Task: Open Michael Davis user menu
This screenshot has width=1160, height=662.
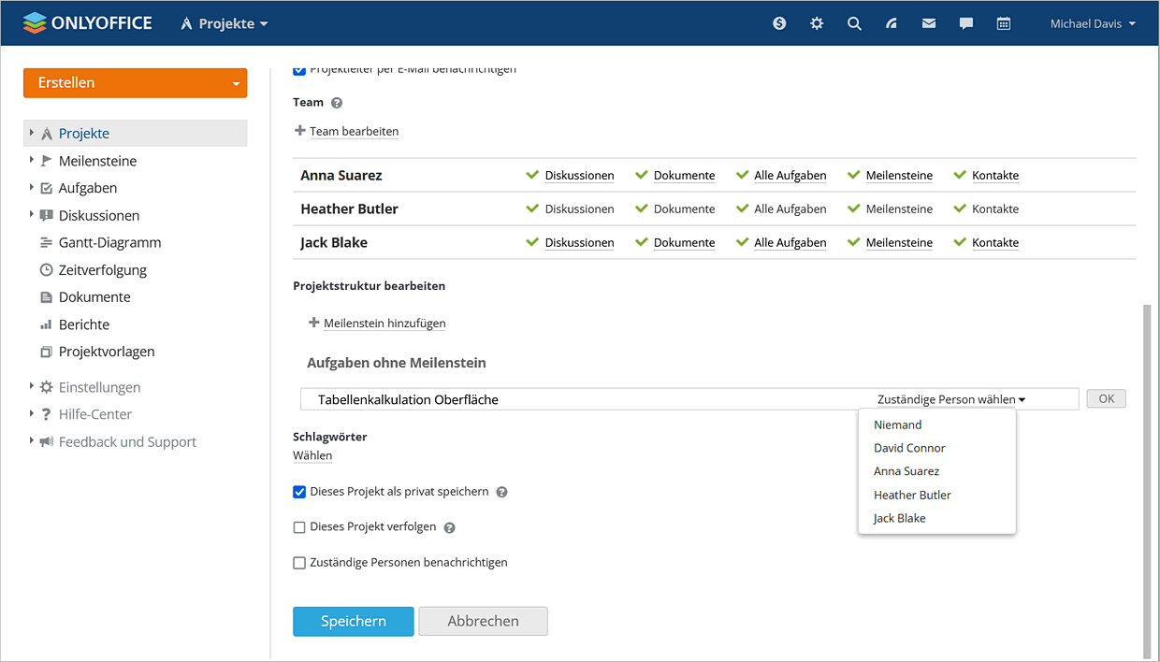Action: 1093,23
